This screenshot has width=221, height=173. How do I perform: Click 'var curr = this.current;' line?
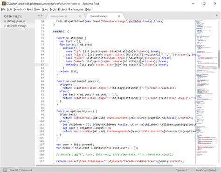[x=75, y=145]
